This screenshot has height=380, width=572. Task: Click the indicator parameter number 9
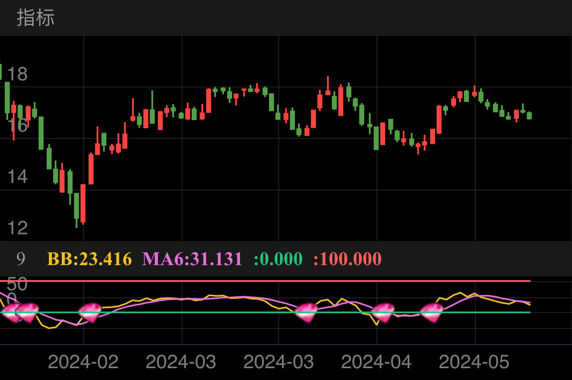[x=20, y=259]
